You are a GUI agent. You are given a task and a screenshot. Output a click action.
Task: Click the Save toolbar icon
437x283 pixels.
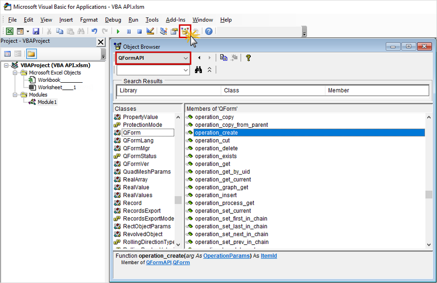pos(36,31)
